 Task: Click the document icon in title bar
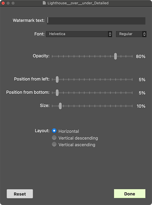[x=44, y=3]
